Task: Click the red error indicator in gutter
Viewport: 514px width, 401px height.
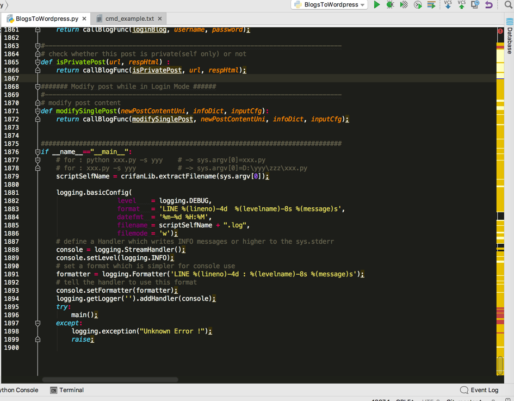Action: tap(500, 32)
